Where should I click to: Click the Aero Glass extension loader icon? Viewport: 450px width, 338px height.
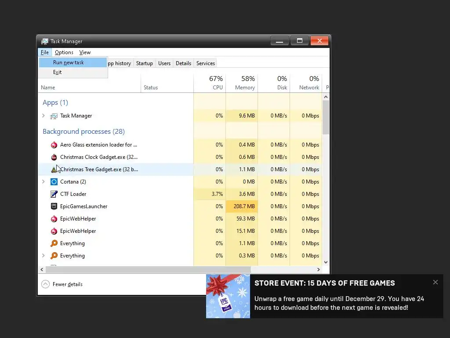coord(54,145)
